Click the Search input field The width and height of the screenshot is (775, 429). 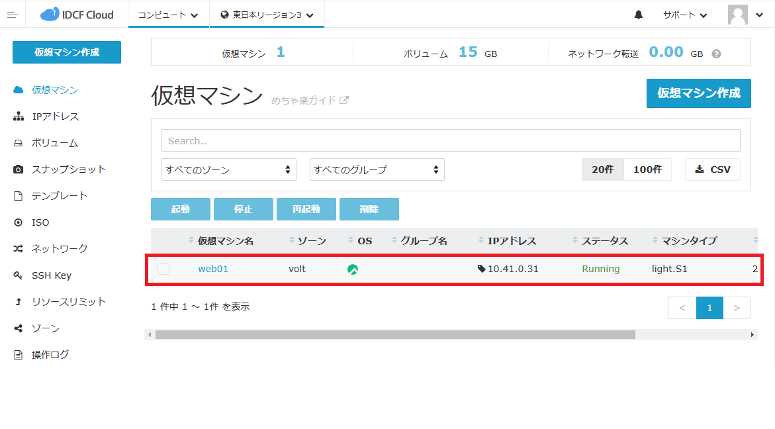pyautogui.click(x=451, y=140)
